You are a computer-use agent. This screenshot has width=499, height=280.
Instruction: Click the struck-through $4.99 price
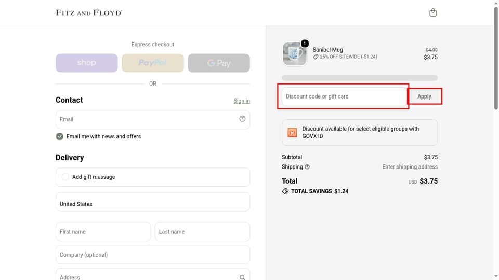pyautogui.click(x=431, y=50)
